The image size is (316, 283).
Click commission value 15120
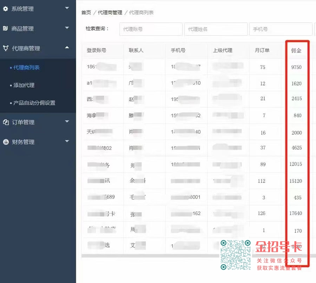click(296, 181)
